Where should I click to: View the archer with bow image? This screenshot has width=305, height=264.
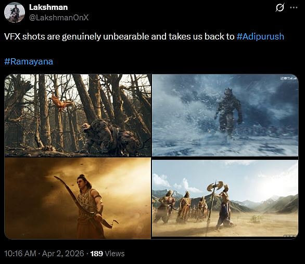[78, 198]
